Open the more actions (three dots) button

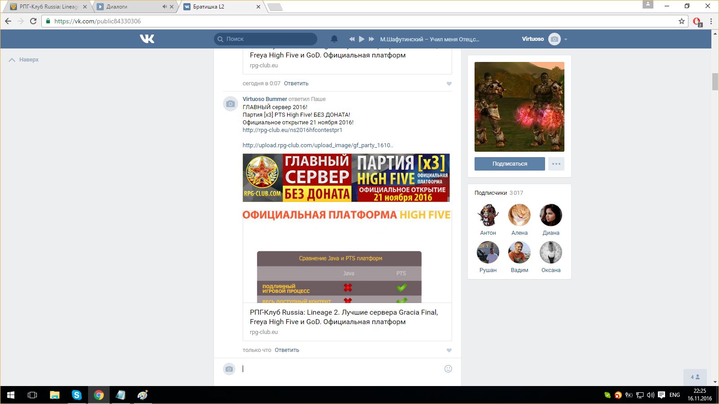tap(556, 164)
